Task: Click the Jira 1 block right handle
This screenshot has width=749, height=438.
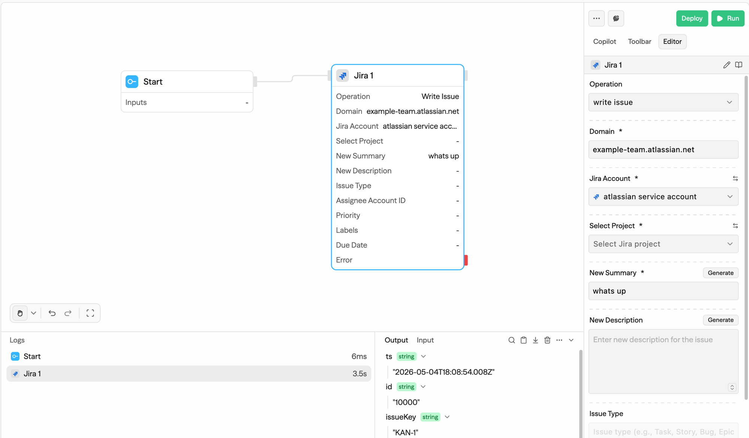Action: coord(466,76)
